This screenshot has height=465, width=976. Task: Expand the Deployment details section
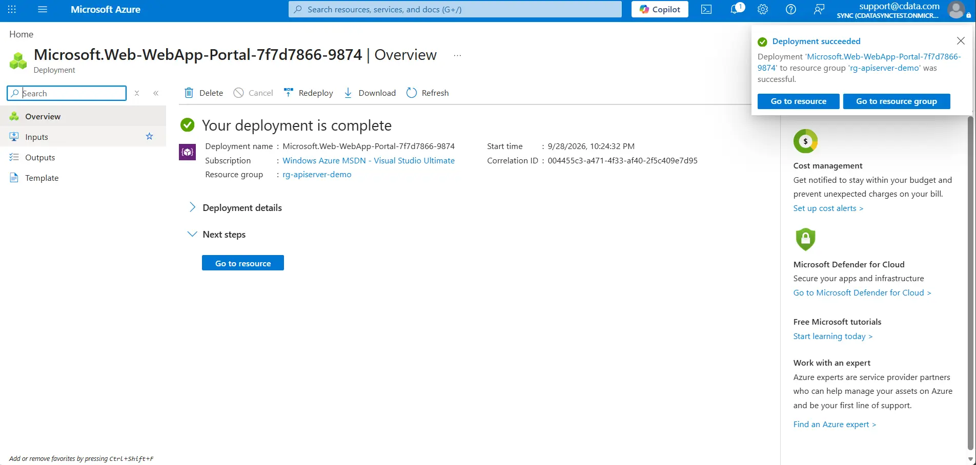[235, 207]
